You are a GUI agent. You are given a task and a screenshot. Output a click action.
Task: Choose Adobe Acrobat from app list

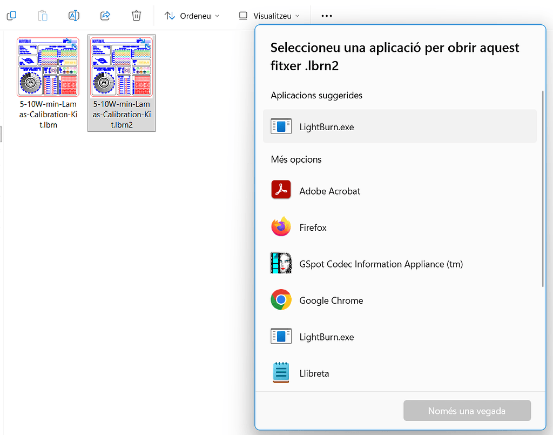(x=400, y=191)
